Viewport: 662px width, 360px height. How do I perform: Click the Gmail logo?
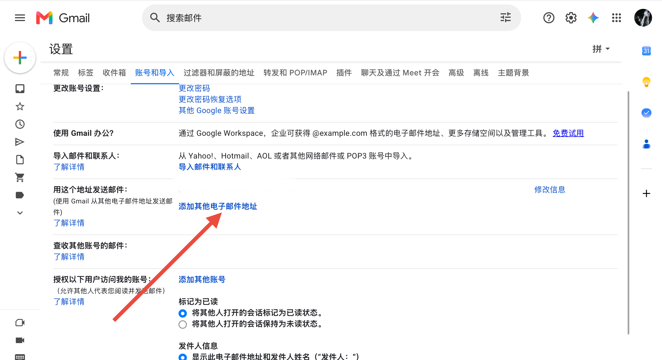tap(63, 18)
